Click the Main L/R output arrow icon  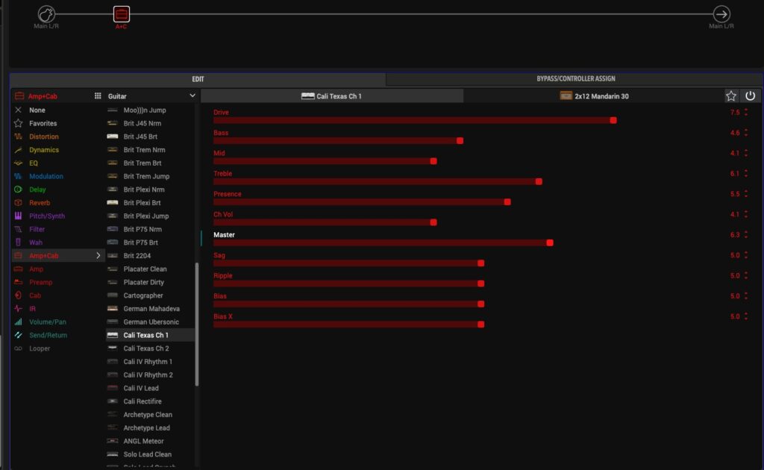[x=721, y=14]
